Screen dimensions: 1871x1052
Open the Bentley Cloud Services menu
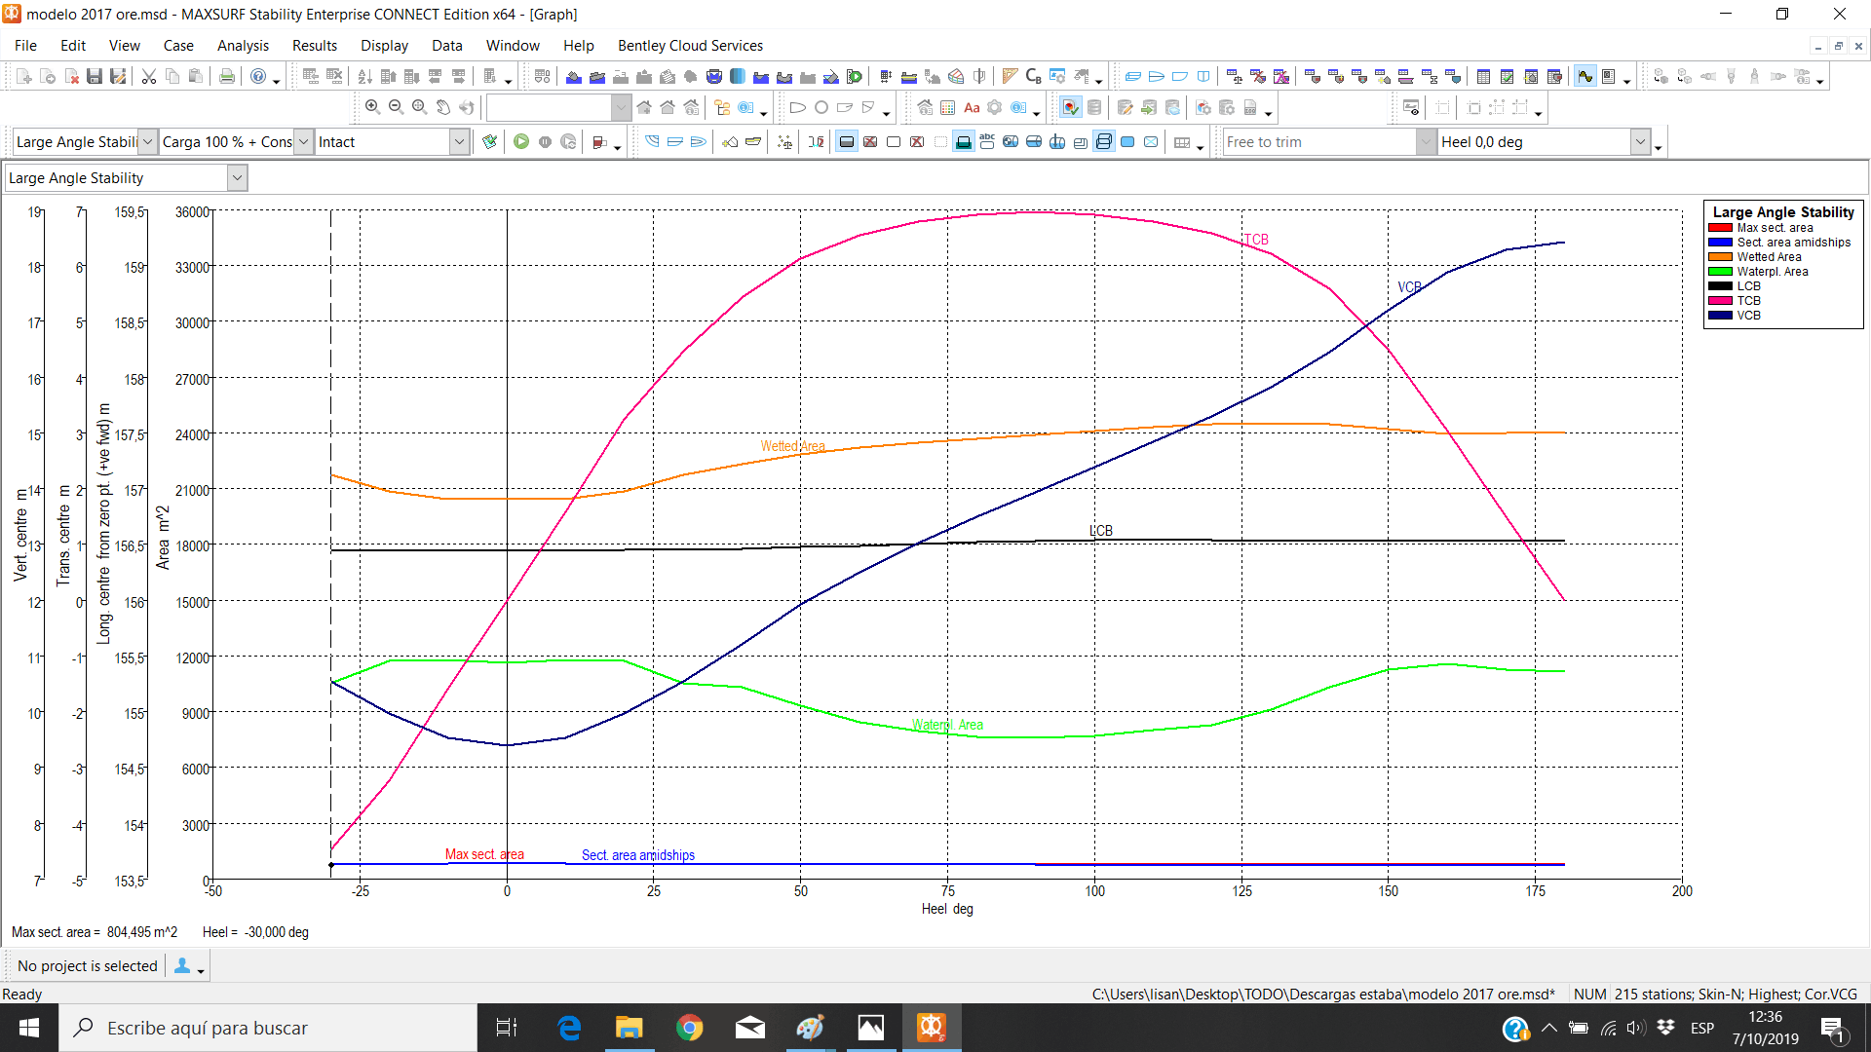click(x=690, y=45)
